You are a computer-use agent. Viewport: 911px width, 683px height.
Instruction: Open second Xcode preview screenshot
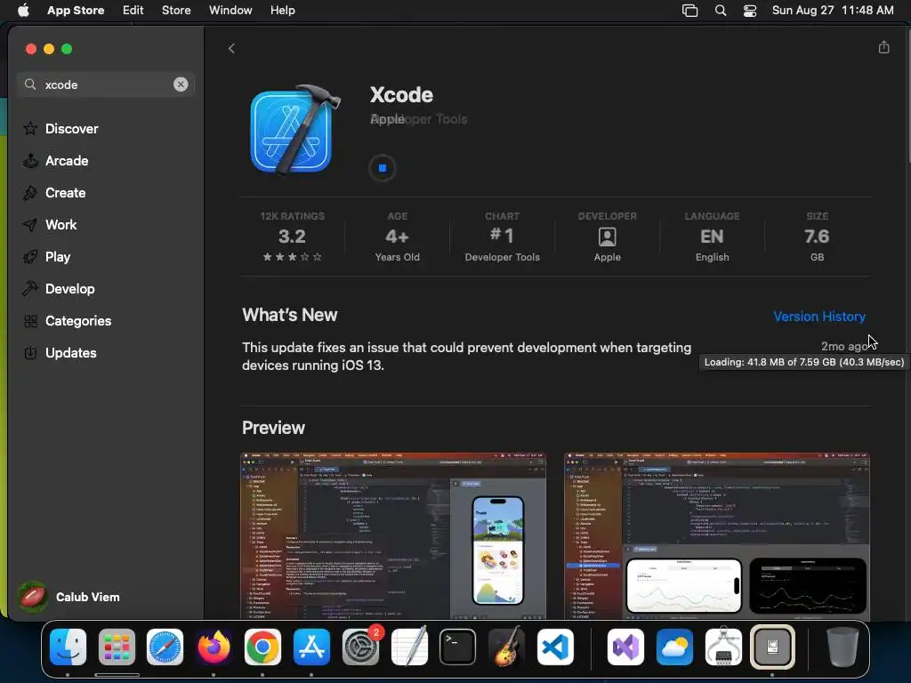pos(717,535)
